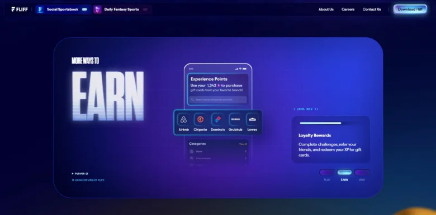
Task: Select the Chipotle brand icon
Action: coord(200,119)
